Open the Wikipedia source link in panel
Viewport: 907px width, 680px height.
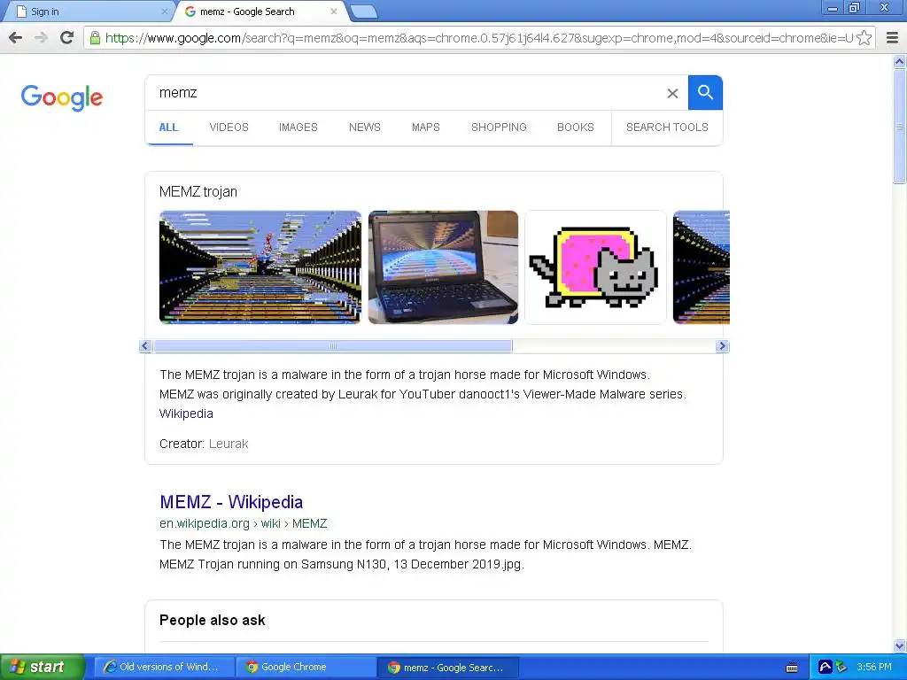(x=186, y=413)
